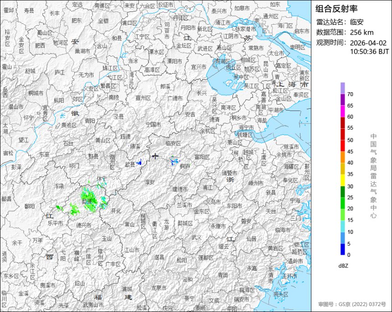Click the 休宁 label
The width and height of the screenshot is (392, 312).
click(x=102, y=179)
